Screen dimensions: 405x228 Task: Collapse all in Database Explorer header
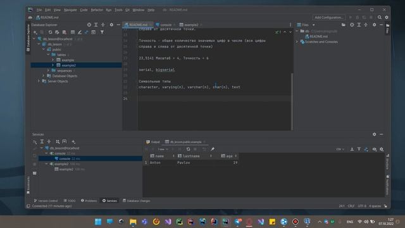pyautogui.click(x=103, y=25)
